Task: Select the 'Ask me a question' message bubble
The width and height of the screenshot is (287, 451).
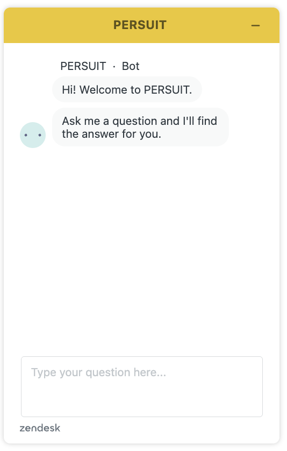Action: (x=140, y=127)
